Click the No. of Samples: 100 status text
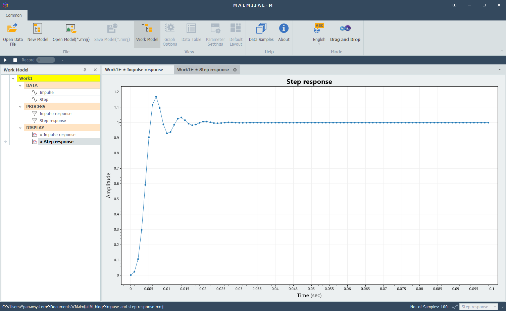 pos(428,307)
